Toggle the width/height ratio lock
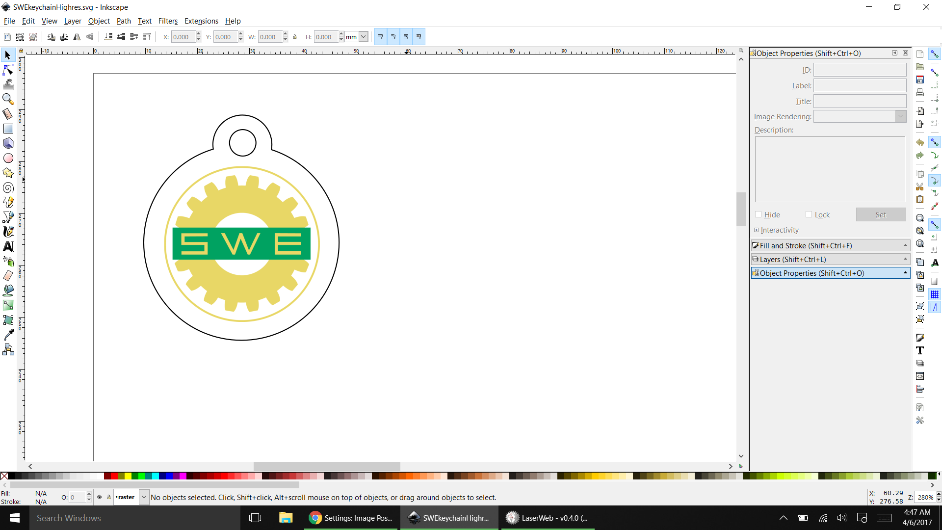Viewport: 942px width, 530px height. [295, 37]
